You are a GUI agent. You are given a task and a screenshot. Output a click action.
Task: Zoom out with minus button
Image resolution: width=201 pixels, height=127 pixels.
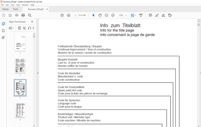tap(106, 15)
